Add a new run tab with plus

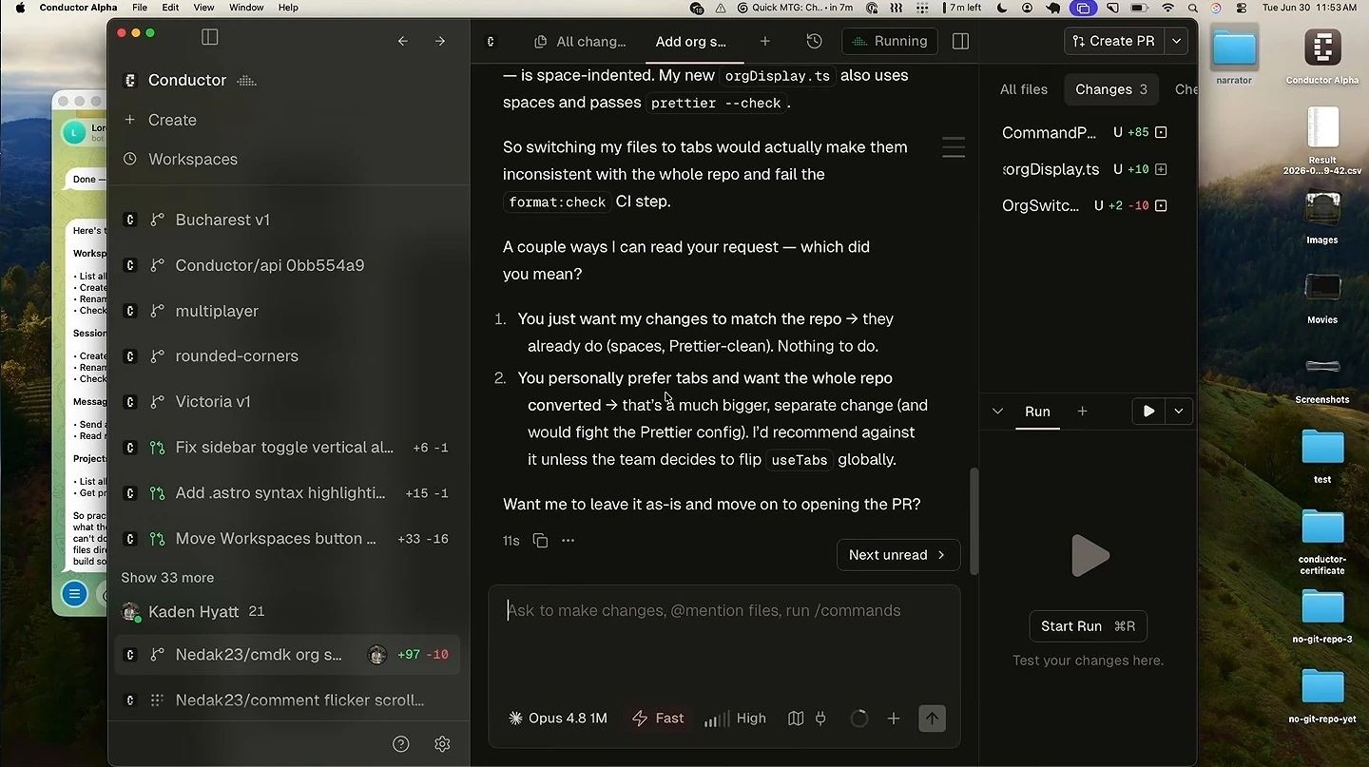(1082, 412)
